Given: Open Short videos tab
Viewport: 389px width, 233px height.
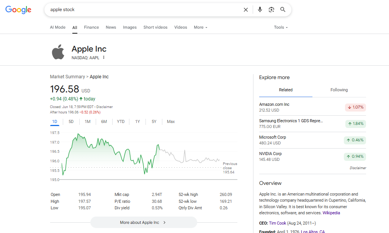Looking at the screenshot, I should [155, 27].
